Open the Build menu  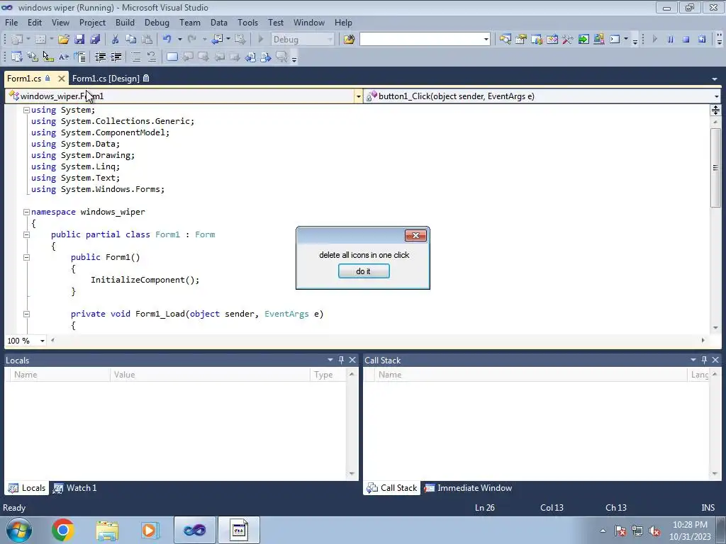point(125,22)
